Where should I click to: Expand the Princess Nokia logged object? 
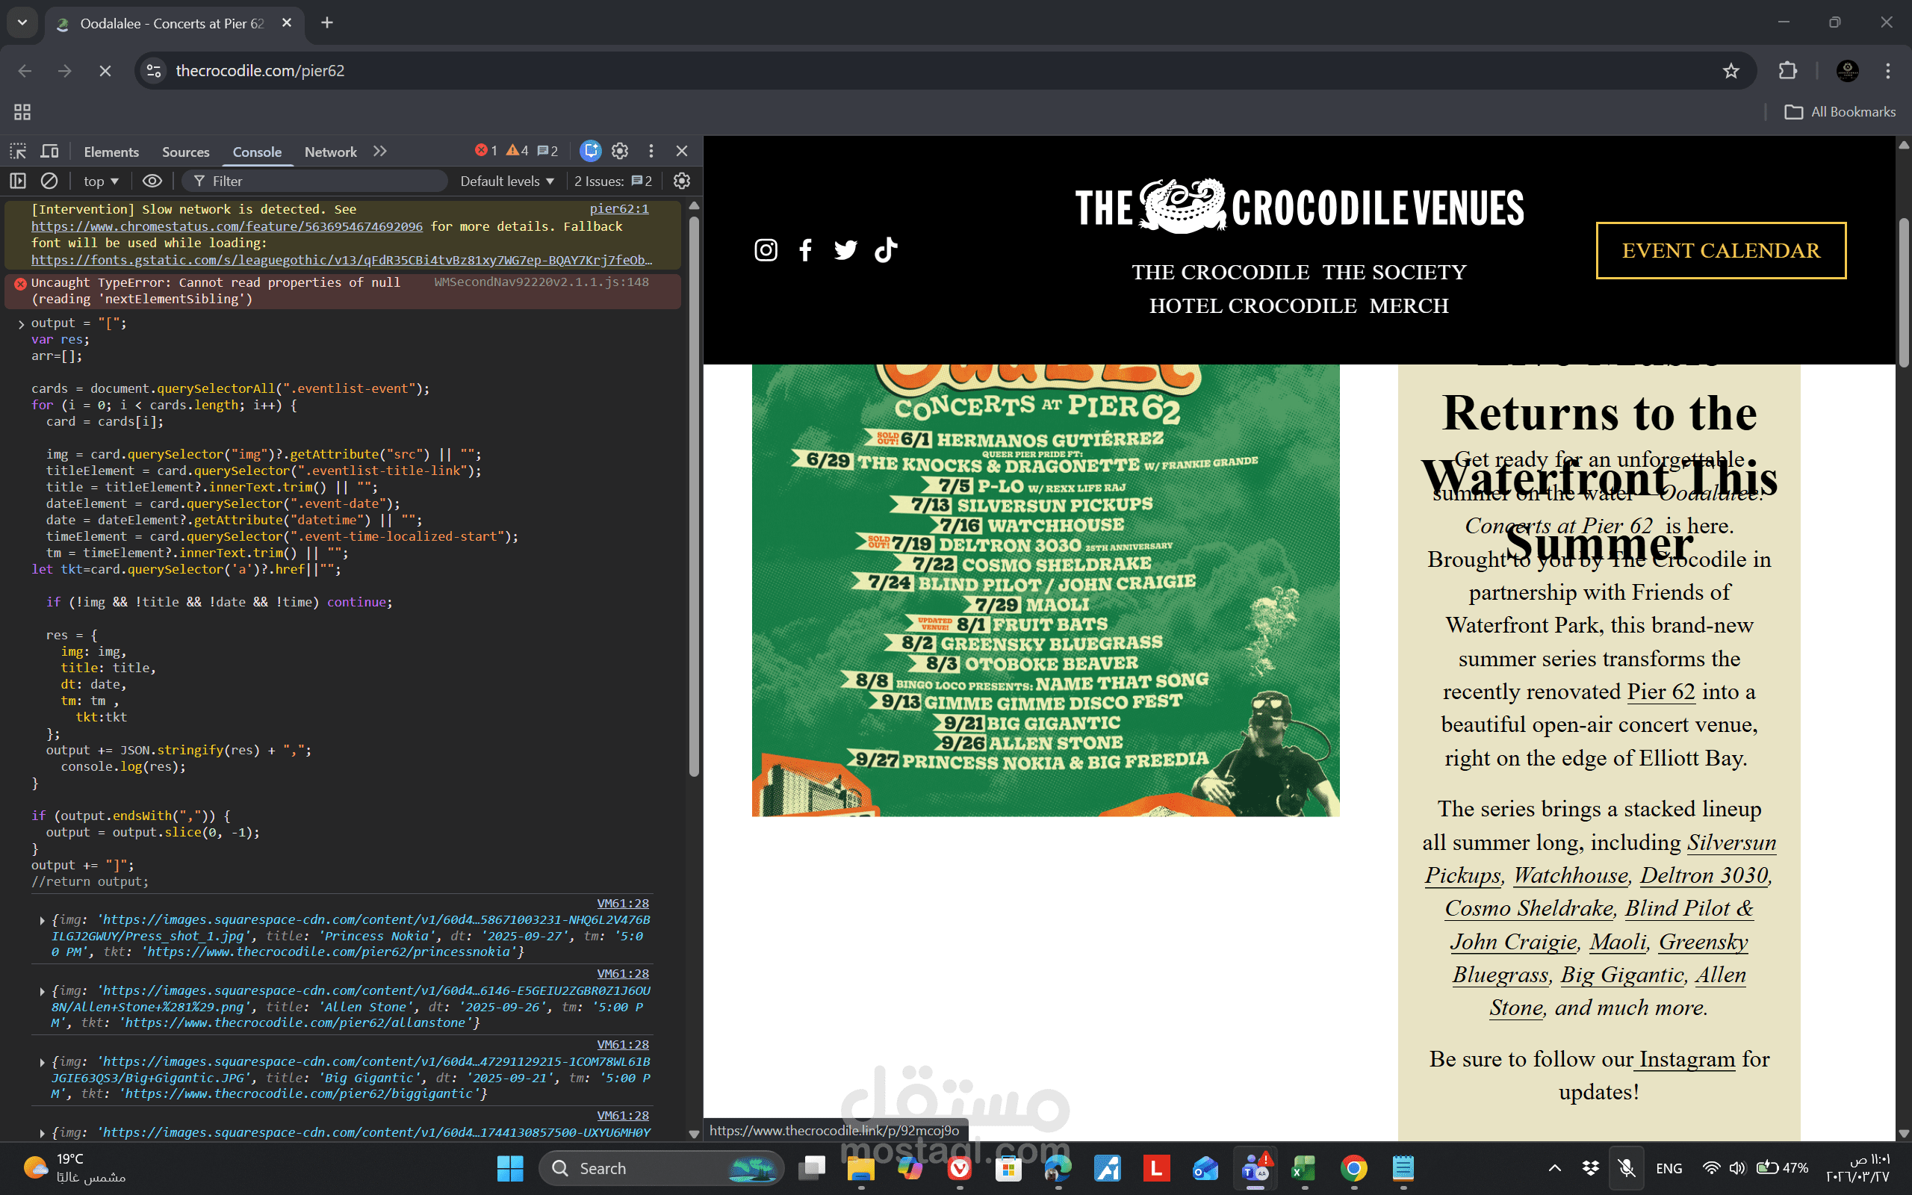(x=41, y=920)
